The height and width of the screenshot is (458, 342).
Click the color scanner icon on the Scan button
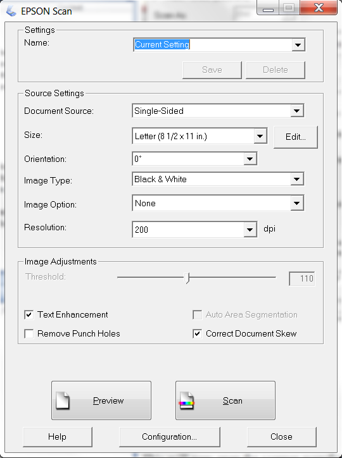click(x=187, y=401)
